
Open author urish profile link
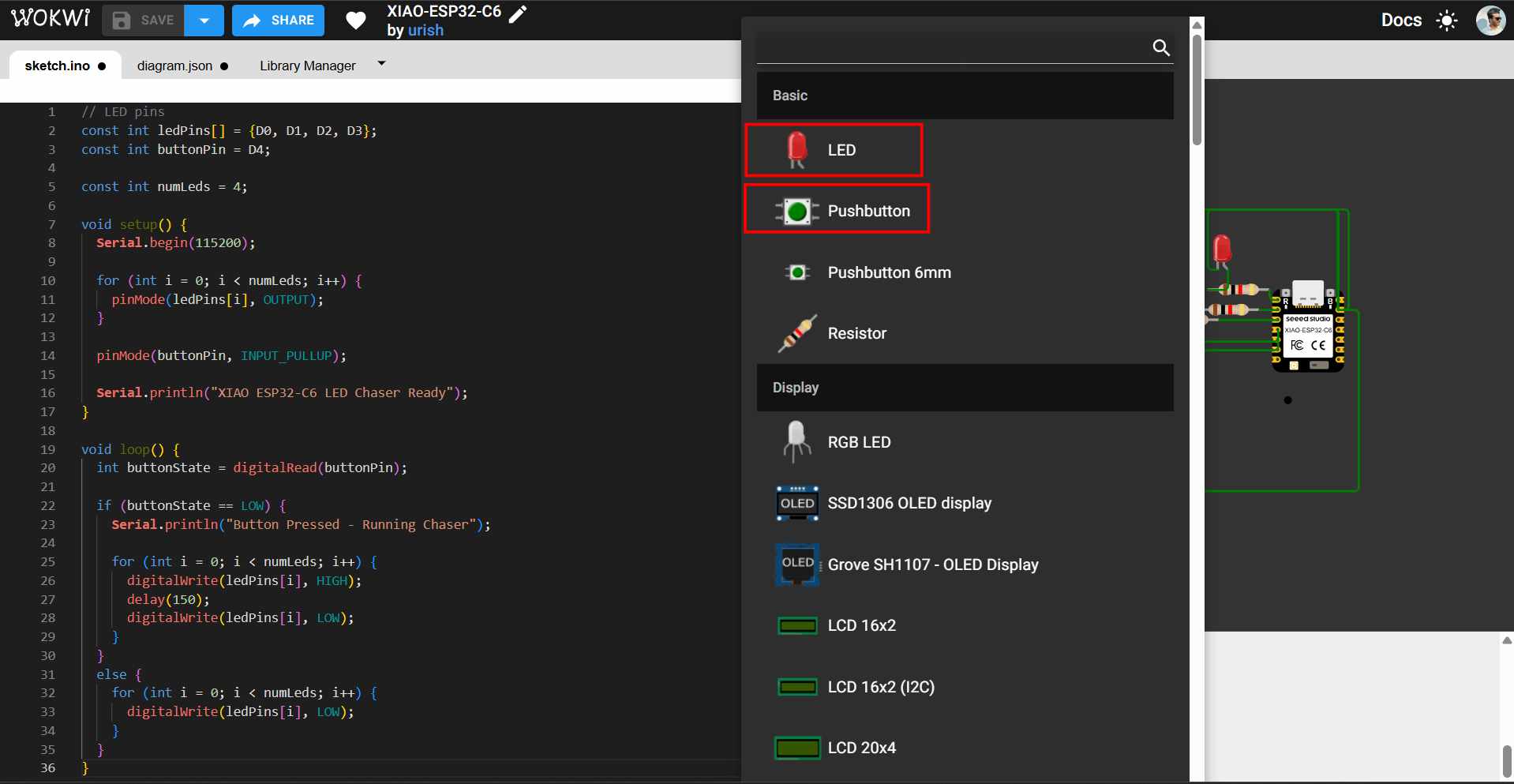tap(425, 30)
